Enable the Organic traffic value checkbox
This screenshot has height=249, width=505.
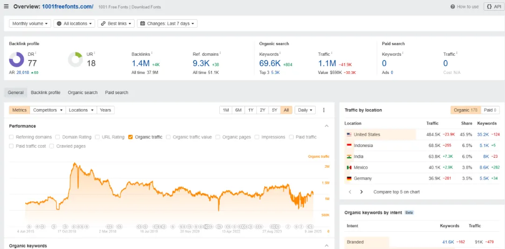[168, 137]
